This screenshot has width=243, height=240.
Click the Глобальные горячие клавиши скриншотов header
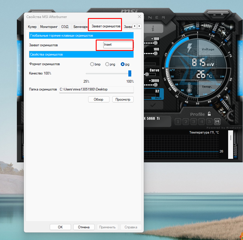pyautogui.click(x=81, y=35)
